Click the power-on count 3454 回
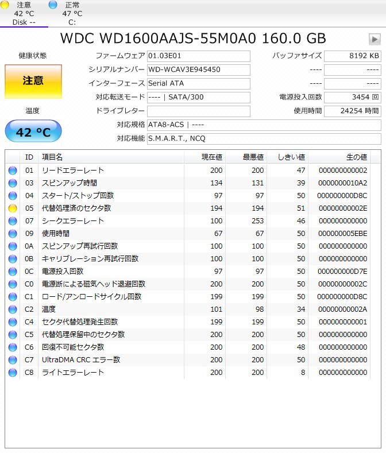 tap(352, 98)
